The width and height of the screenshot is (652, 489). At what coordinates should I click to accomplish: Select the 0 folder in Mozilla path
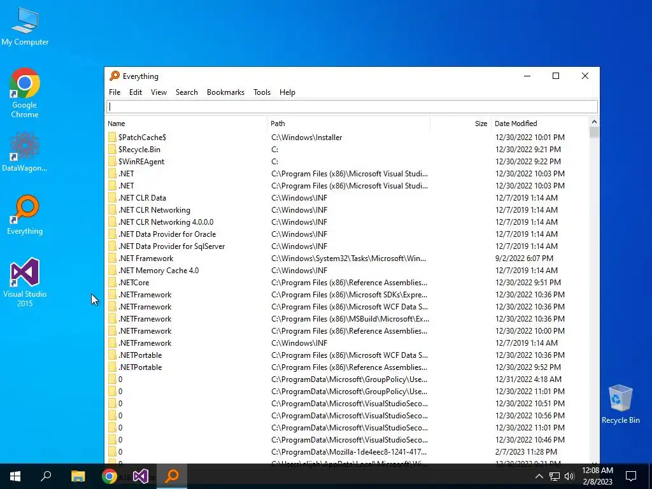pos(347,452)
